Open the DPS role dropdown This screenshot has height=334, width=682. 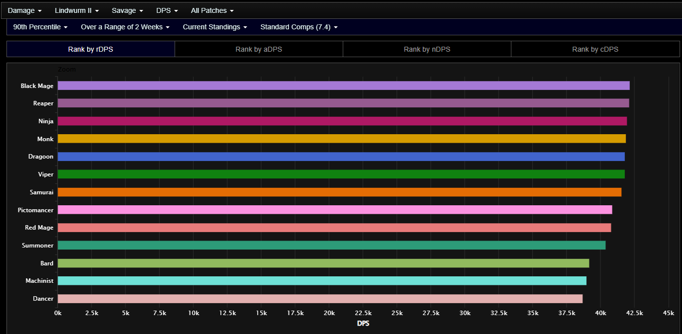[x=167, y=10]
